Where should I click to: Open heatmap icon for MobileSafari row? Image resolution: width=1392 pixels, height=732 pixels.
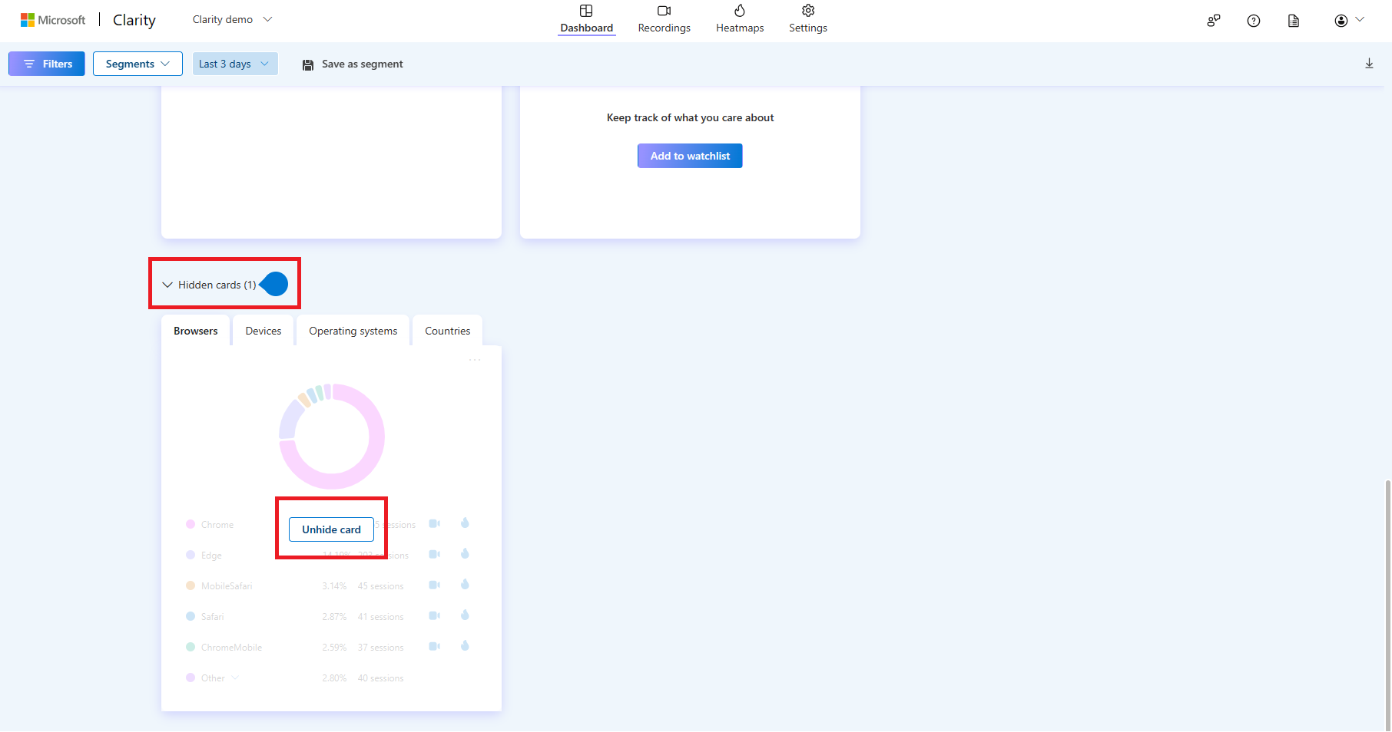click(x=465, y=584)
